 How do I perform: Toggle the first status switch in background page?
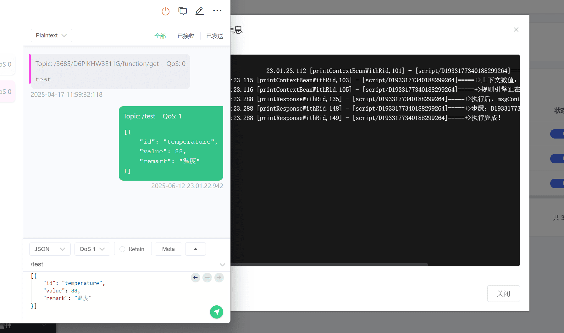tap(557, 134)
